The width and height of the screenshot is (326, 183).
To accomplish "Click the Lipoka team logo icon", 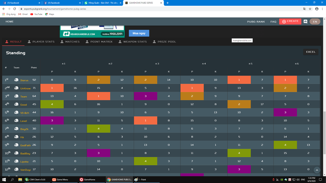I will [x=16, y=161].
